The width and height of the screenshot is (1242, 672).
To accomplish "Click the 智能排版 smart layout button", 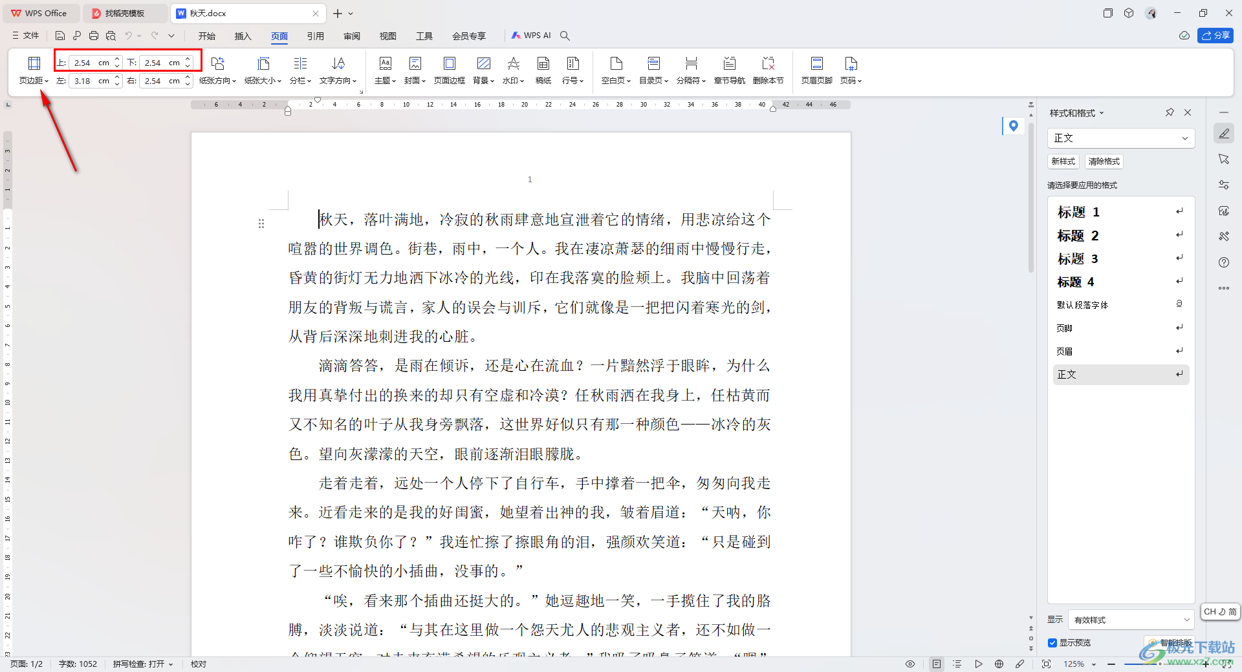I will (x=1168, y=643).
